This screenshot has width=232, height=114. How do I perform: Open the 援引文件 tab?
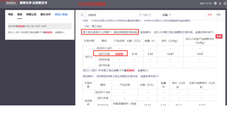[x=45, y=14]
